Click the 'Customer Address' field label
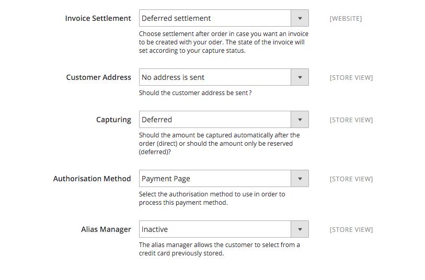The height and width of the screenshot is (280, 425). [x=98, y=77]
